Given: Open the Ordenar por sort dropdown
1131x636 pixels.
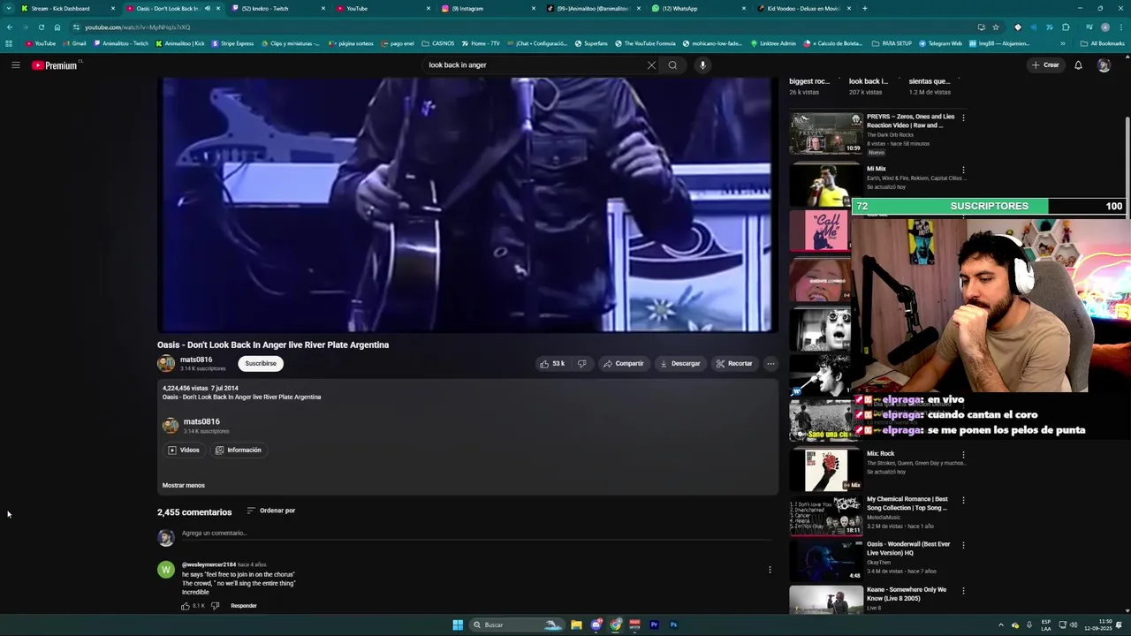Looking at the screenshot, I should [270, 511].
